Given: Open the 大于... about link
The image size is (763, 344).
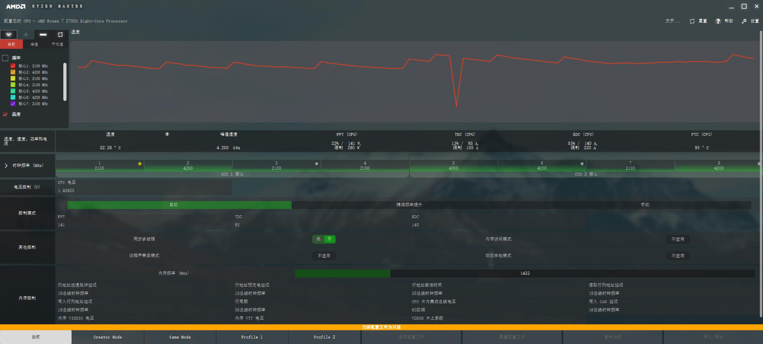Looking at the screenshot, I should (x=672, y=21).
